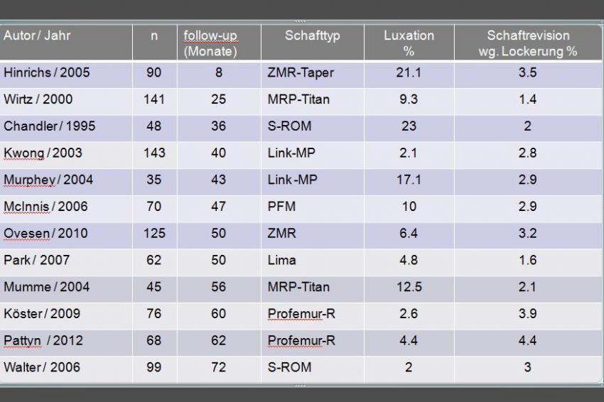
Task: Click the luxation value 21.1
Action: tap(409, 72)
